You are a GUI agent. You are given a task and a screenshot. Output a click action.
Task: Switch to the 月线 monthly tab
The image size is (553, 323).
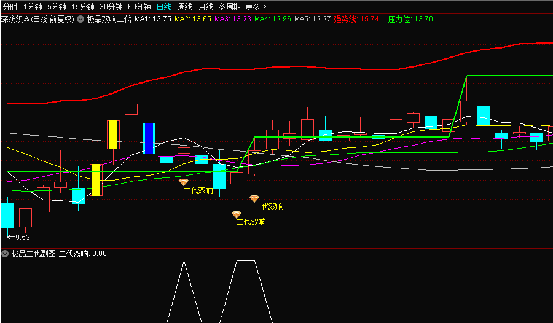206,7
